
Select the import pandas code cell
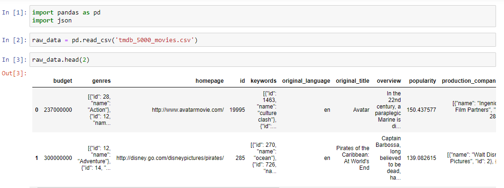[263, 17]
